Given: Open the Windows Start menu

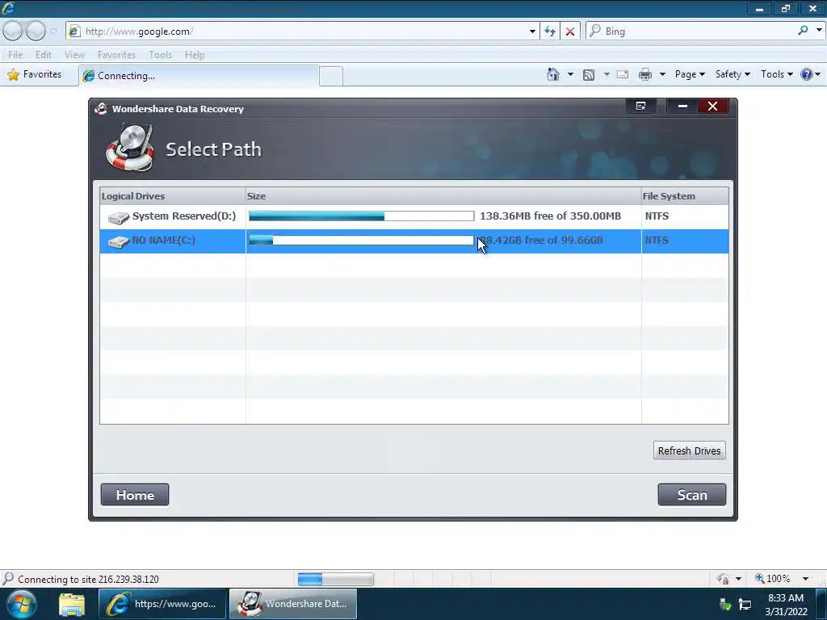Looking at the screenshot, I should 22,604.
